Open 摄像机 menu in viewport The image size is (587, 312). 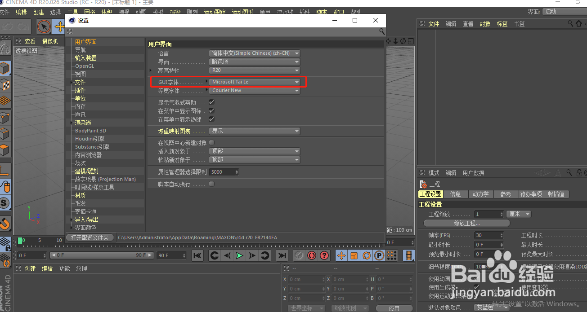tap(50, 41)
